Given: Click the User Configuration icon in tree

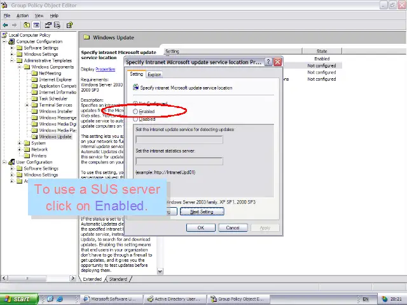Looking at the screenshot, I should point(11,162).
